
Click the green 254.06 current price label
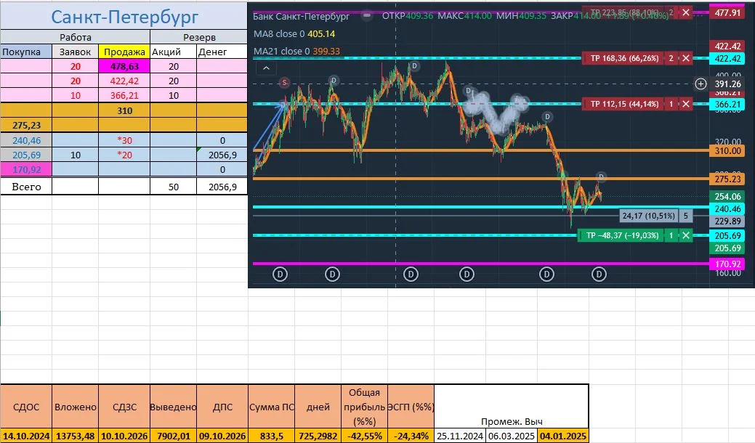727,196
